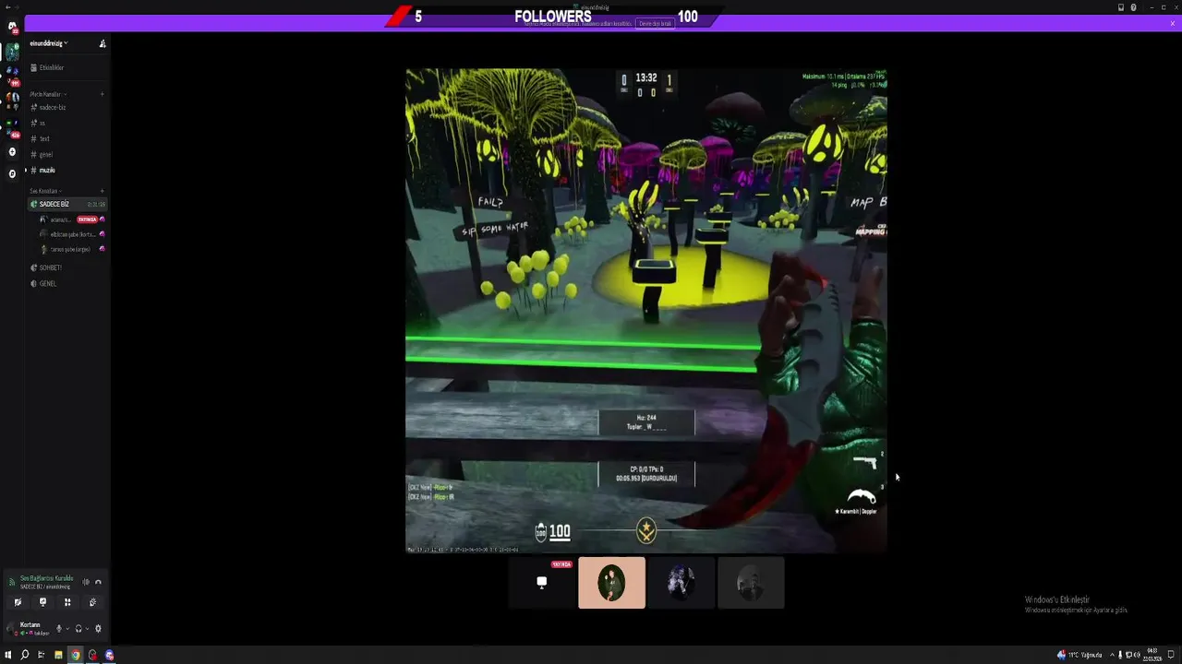Toggle headphone deafen in user panel
Viewport: 1182px width, 664px height.
tap(78, 629)
